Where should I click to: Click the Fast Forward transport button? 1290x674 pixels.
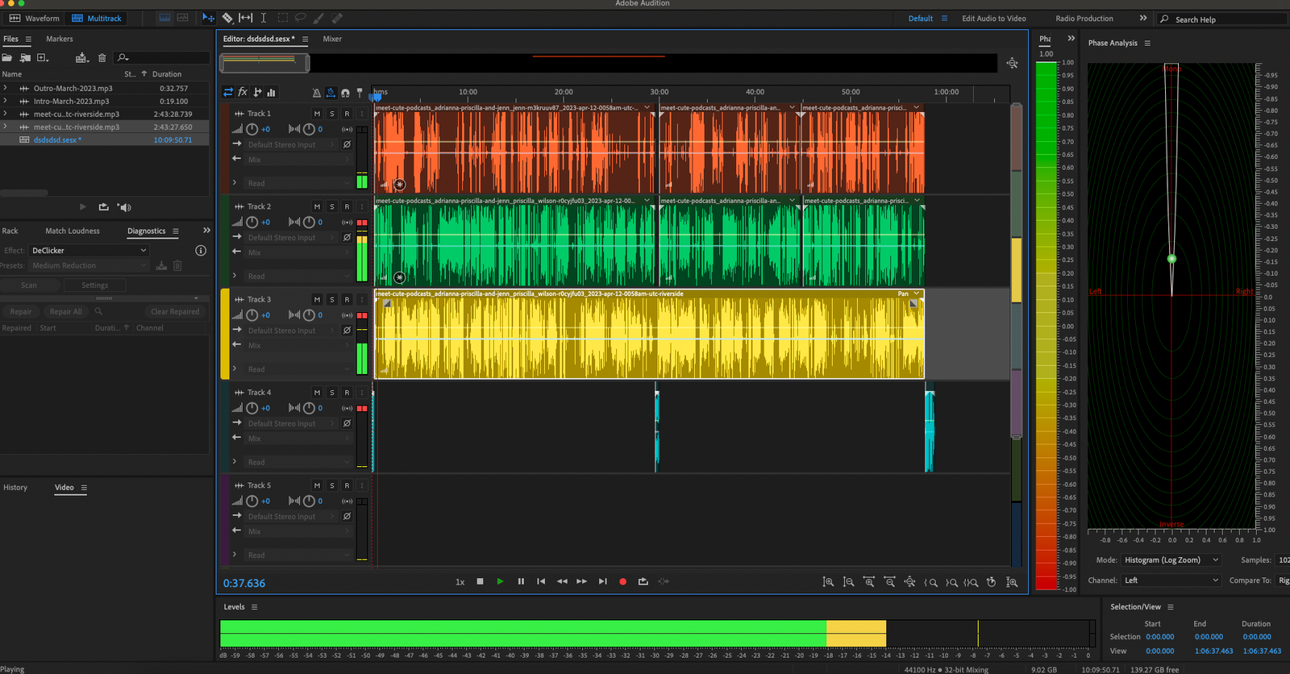(581, 581)
